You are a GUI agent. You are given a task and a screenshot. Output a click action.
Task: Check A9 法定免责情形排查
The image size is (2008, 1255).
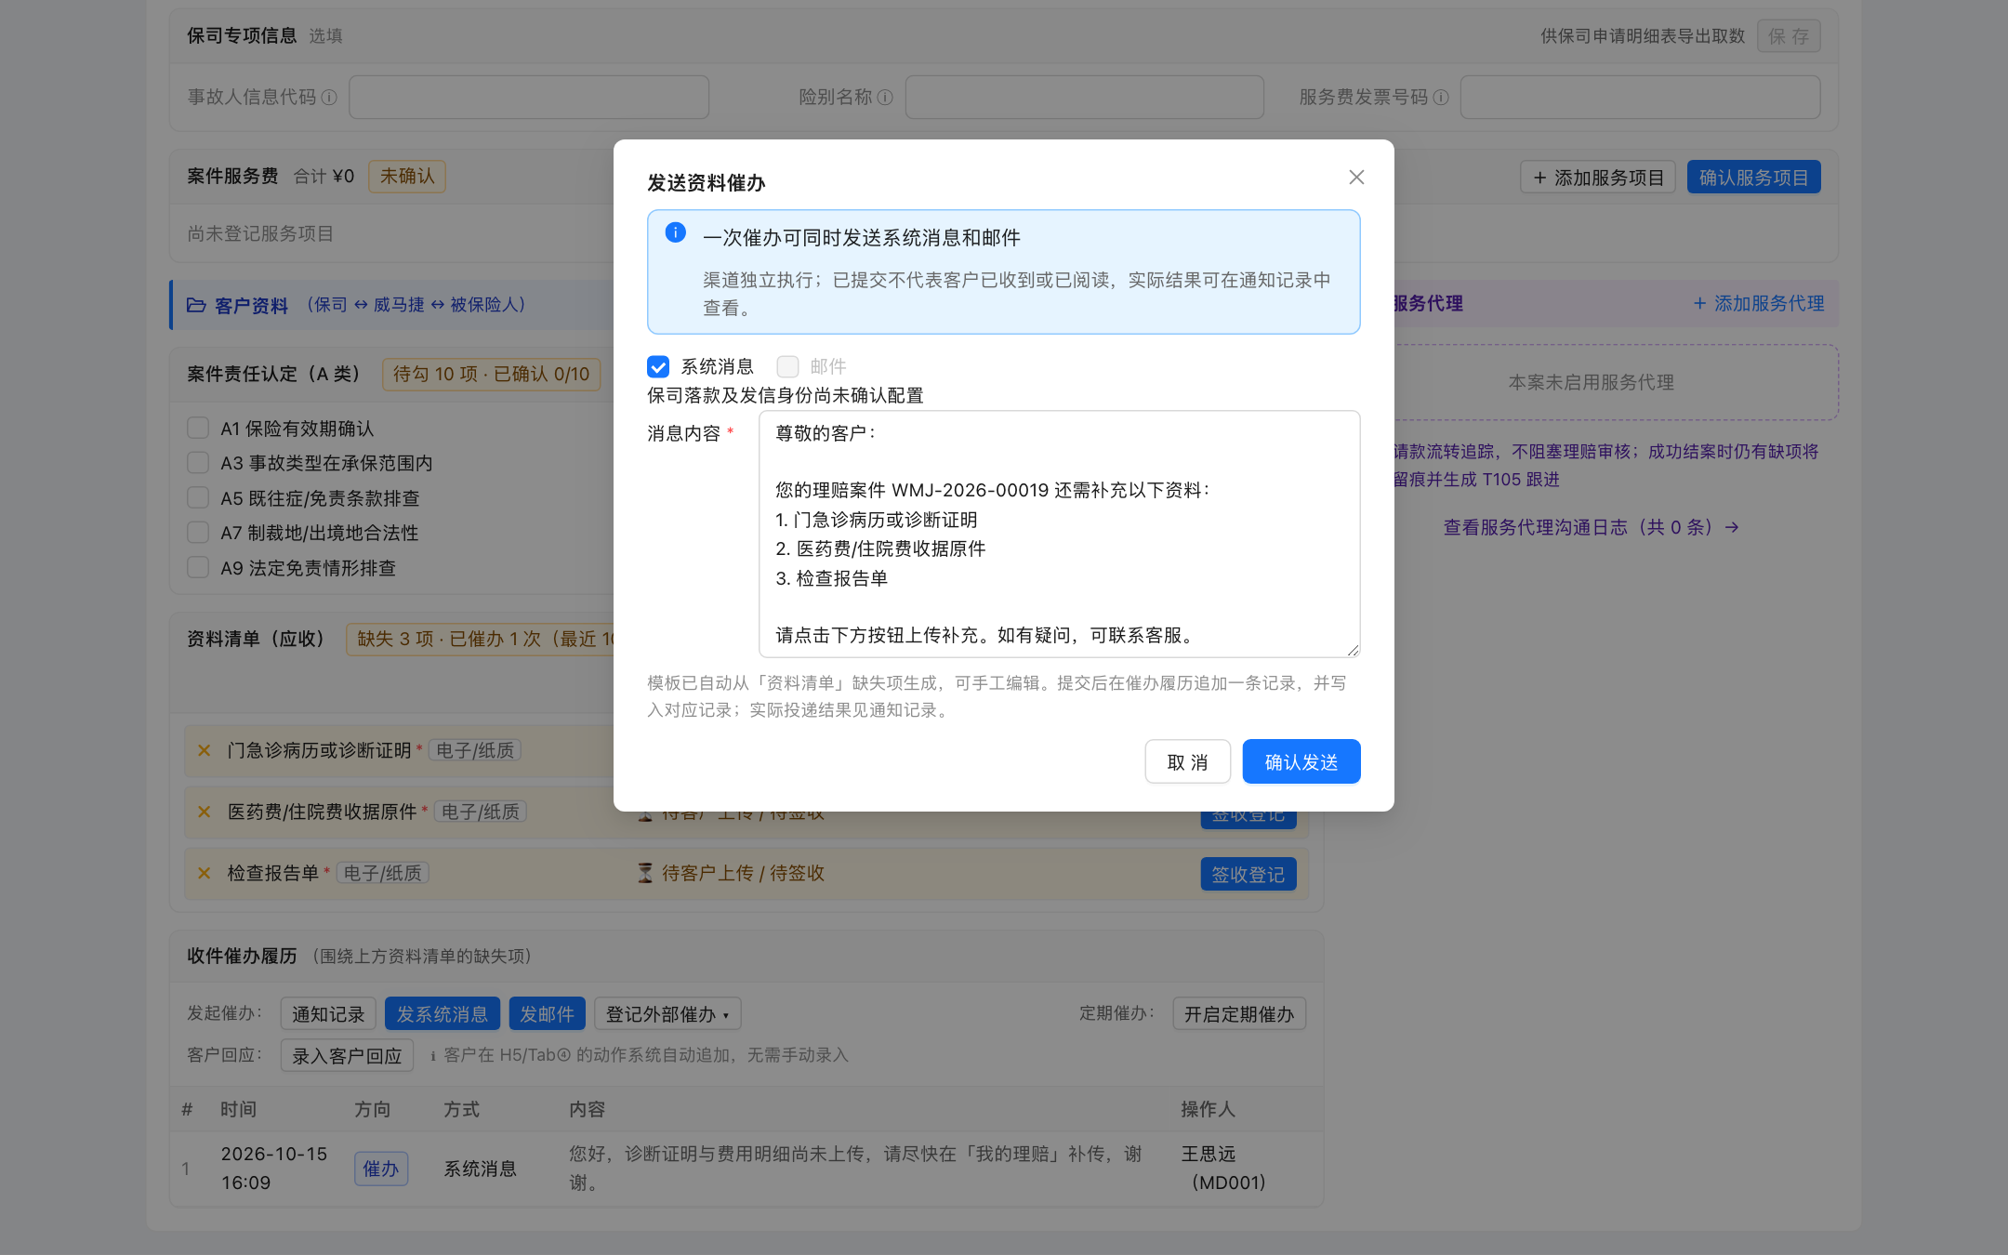coord(198,567)
